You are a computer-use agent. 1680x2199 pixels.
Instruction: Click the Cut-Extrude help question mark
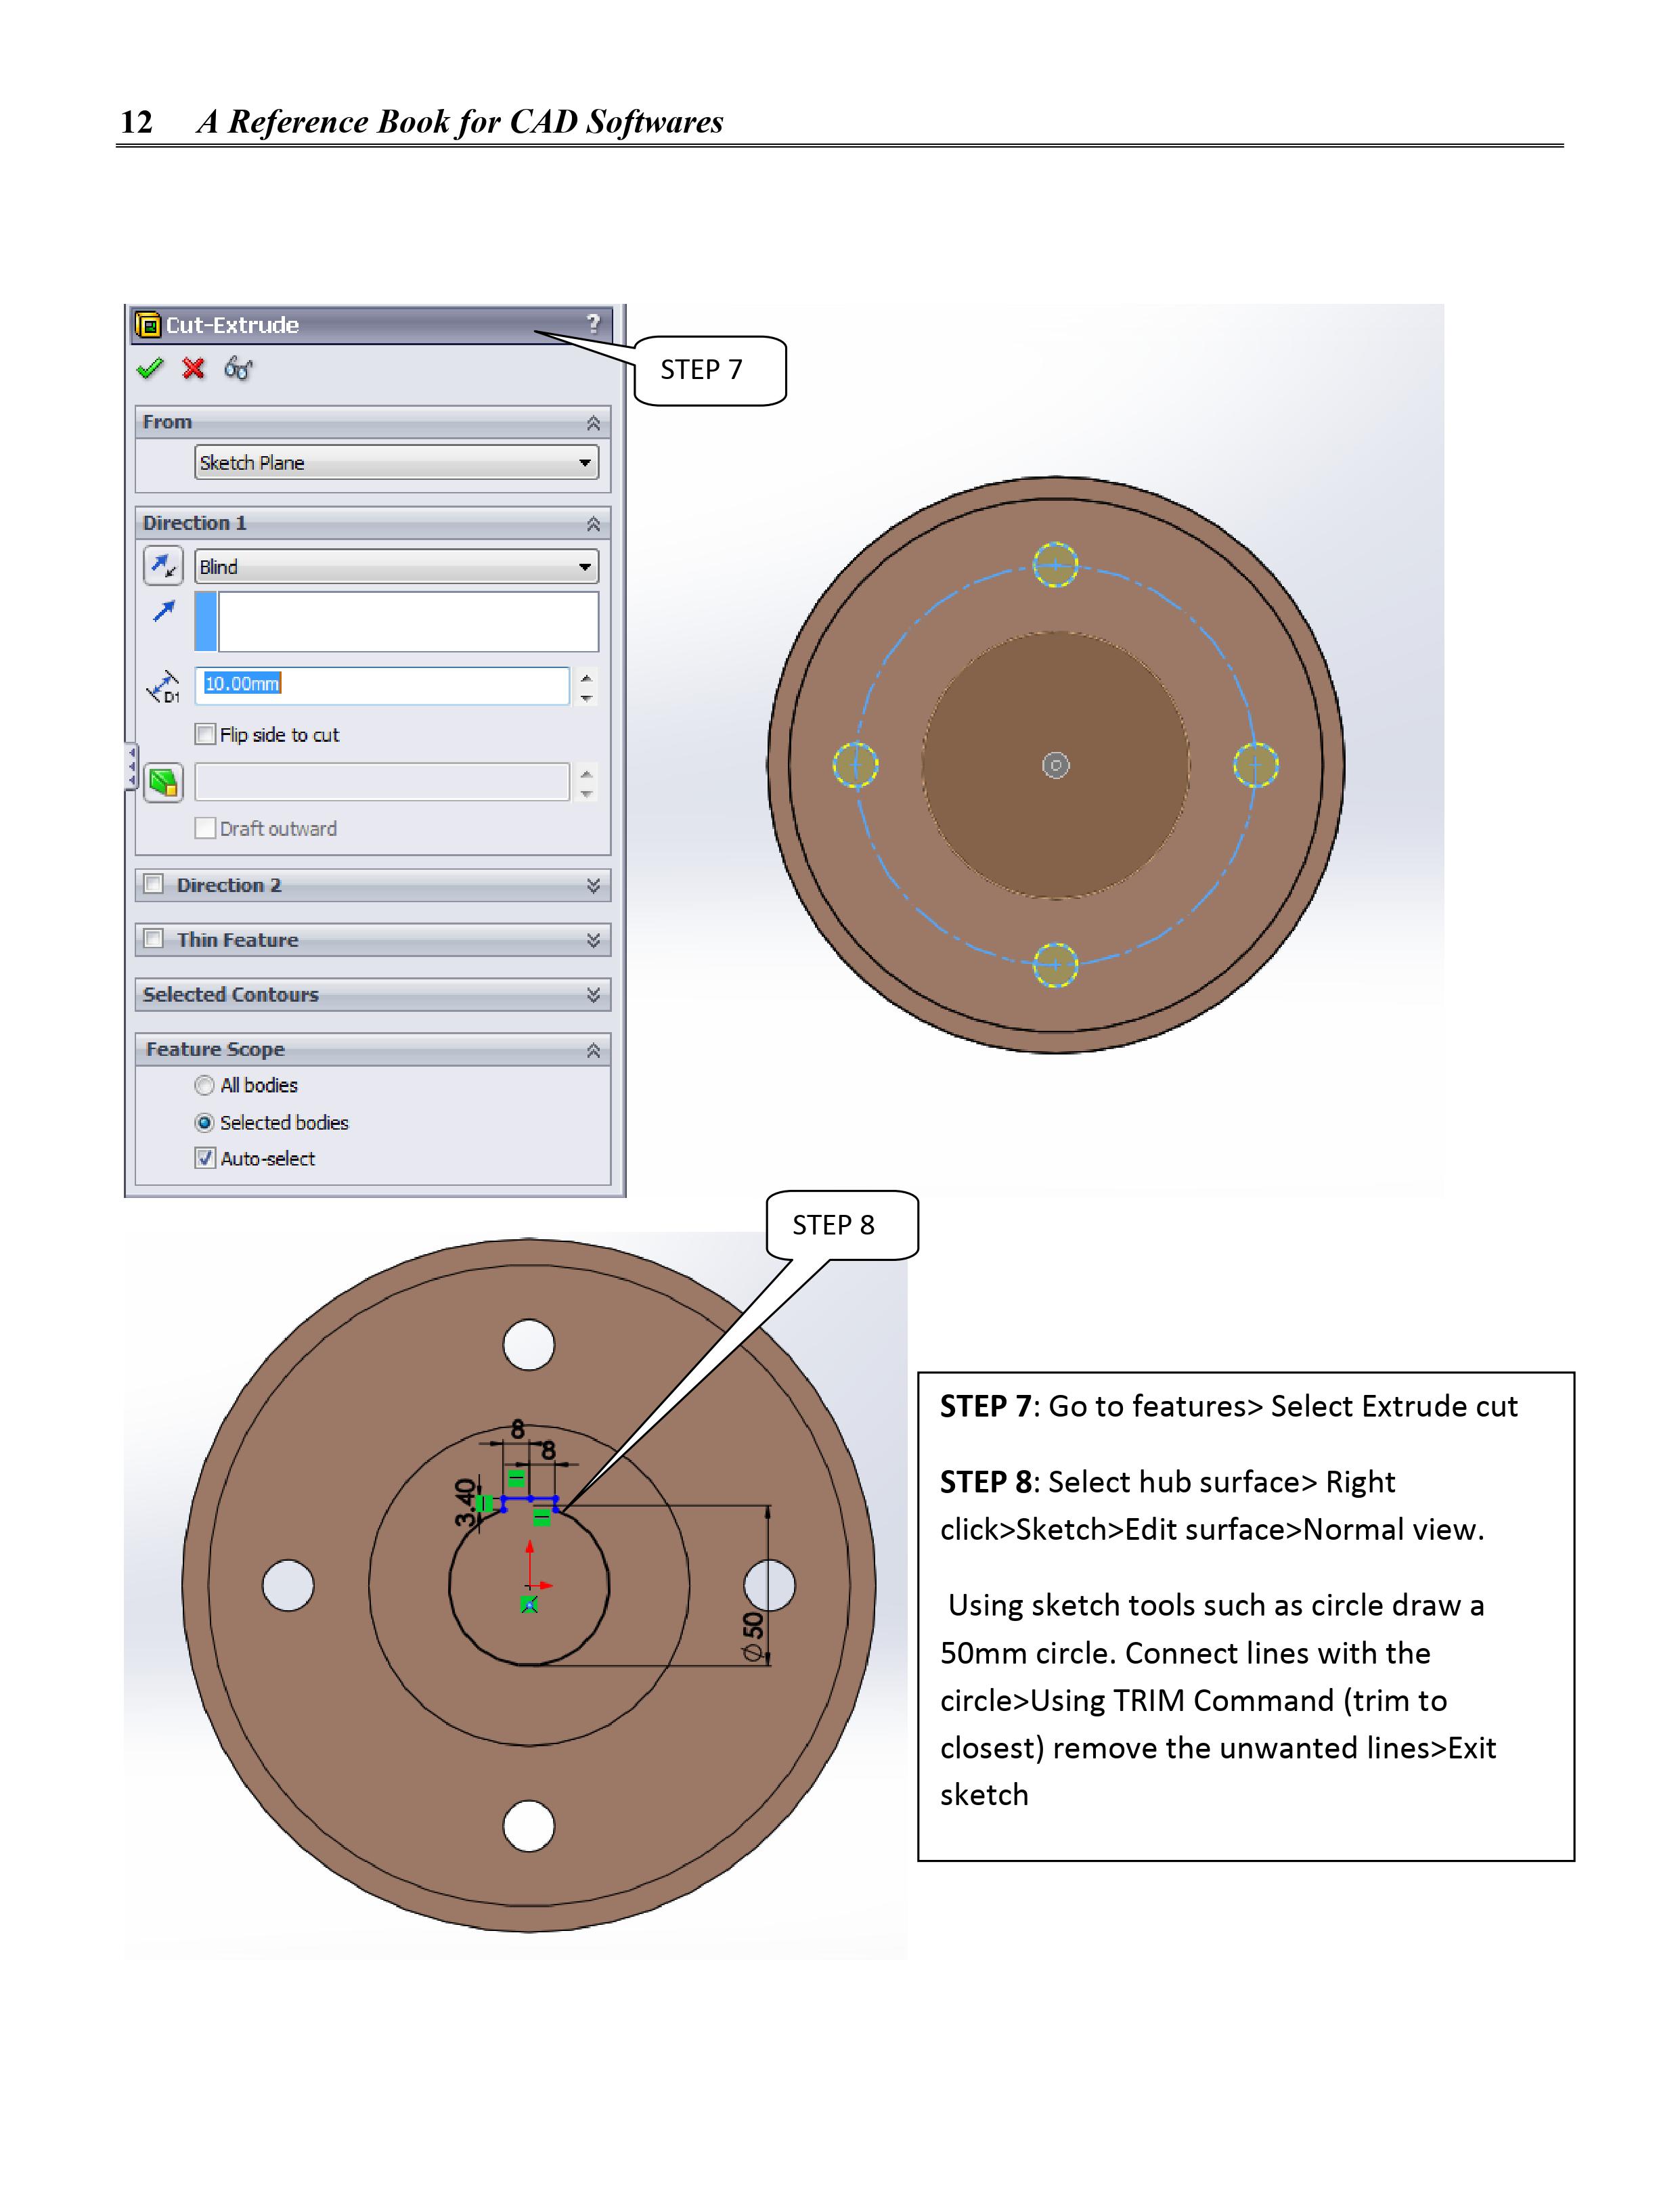coord(593,323)
